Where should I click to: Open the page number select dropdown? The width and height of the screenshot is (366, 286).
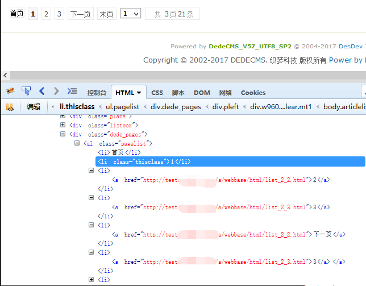tap(131, 13)
